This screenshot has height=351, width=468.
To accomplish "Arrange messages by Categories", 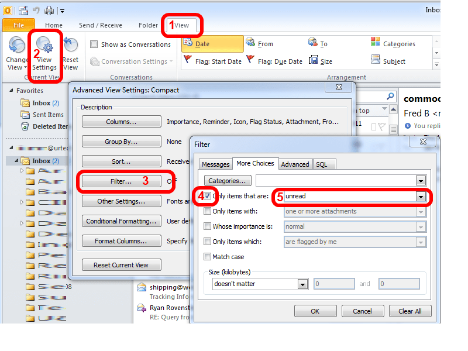I will (398, 44).
